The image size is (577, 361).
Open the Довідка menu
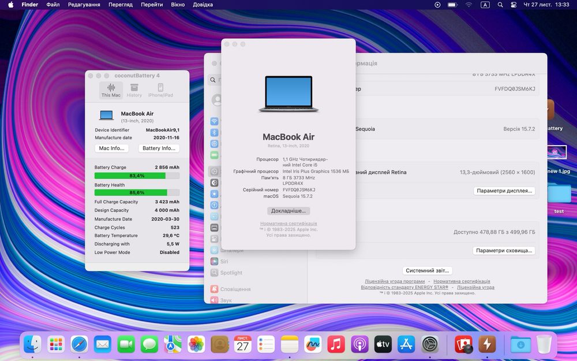[x=203, y=5]
